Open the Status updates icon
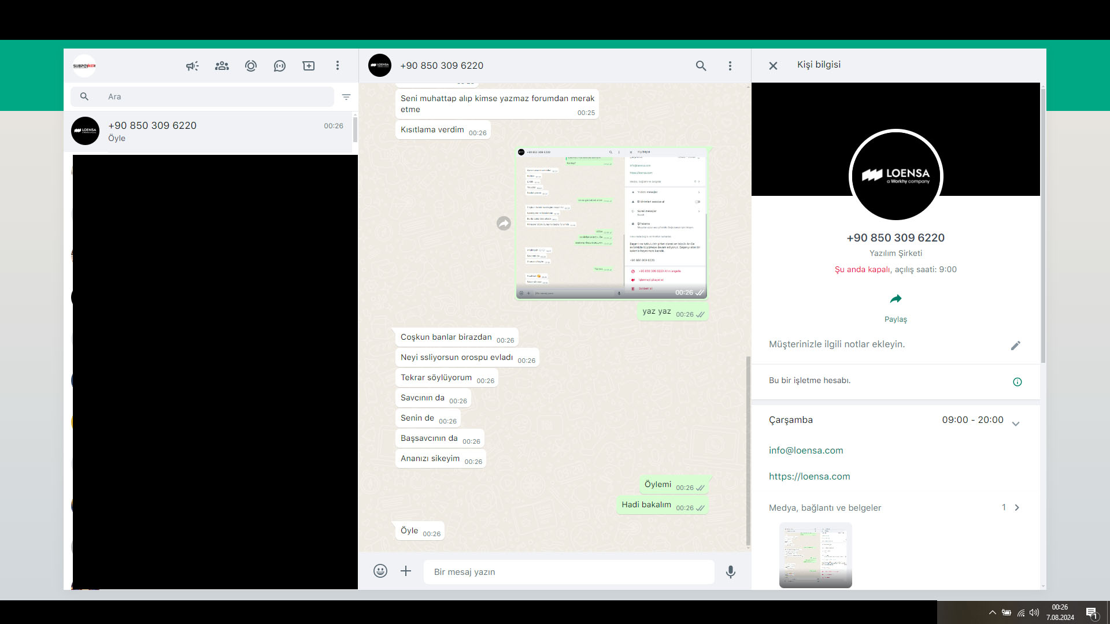The width and height of the screenshot is (1110, 624). tap(251, 66)
